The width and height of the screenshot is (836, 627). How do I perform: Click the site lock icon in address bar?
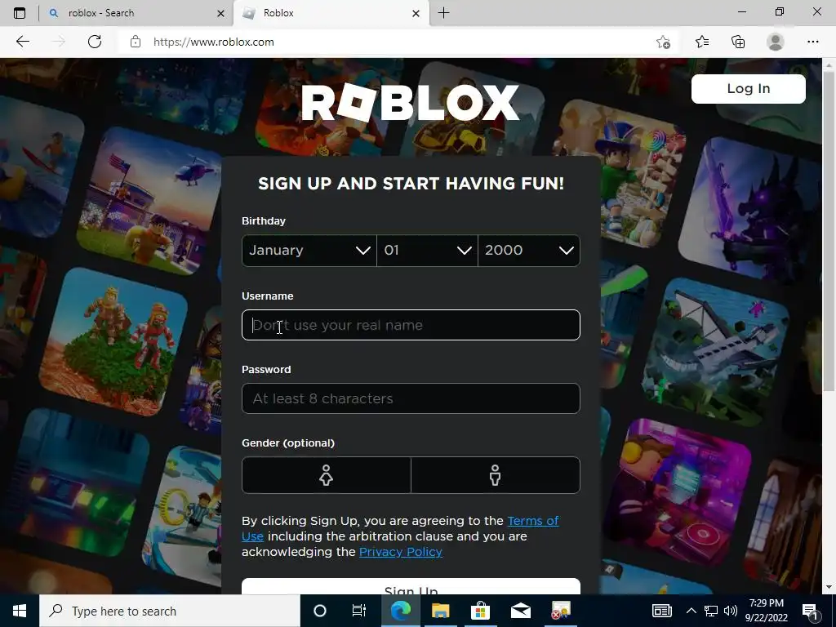[x=136, y=42]
